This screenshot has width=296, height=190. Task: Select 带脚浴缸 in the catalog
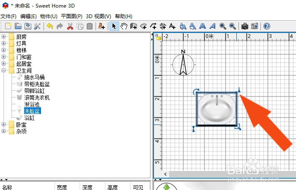pos(34,91)
